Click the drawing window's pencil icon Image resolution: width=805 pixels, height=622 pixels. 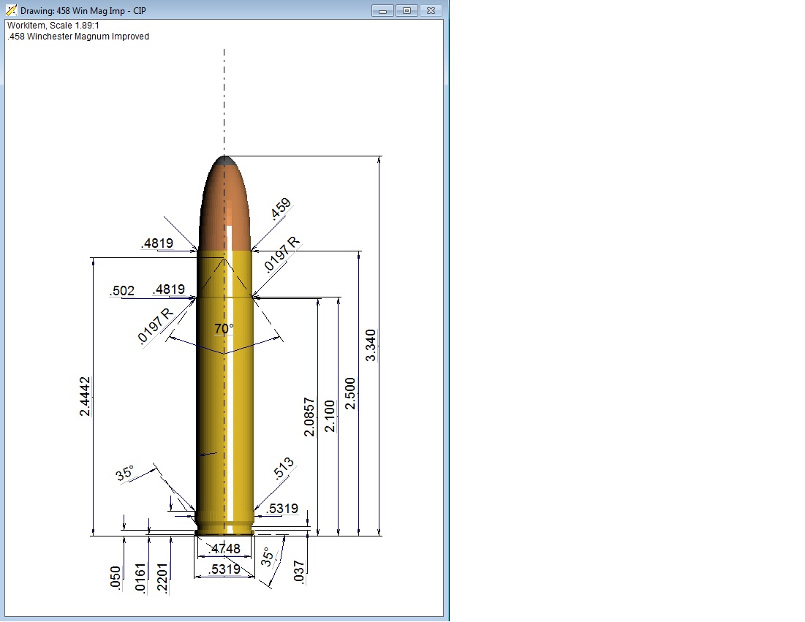tap(11, 10)
